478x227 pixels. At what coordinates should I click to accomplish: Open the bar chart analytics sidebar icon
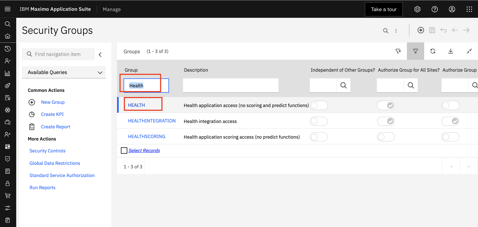[x=8, y=73]
